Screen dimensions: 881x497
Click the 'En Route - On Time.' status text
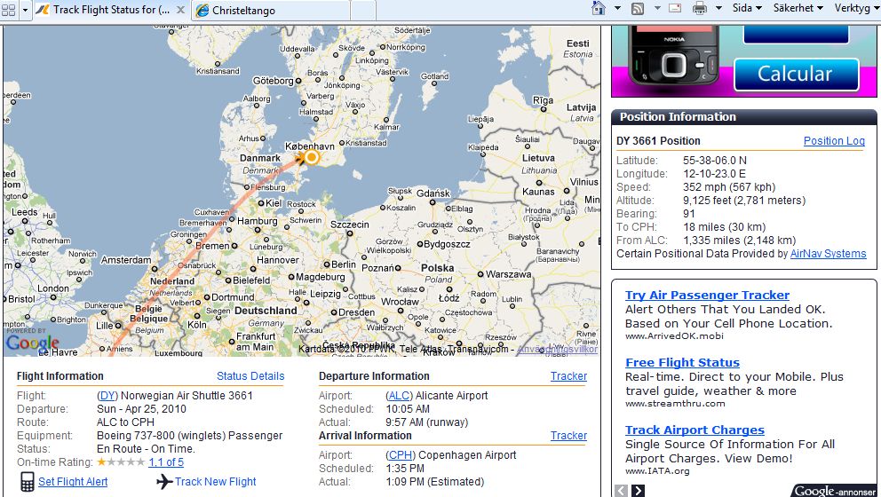tap(146, 449)
